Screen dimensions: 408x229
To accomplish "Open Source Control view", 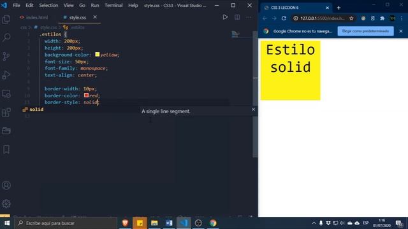I will click(6, 57).
